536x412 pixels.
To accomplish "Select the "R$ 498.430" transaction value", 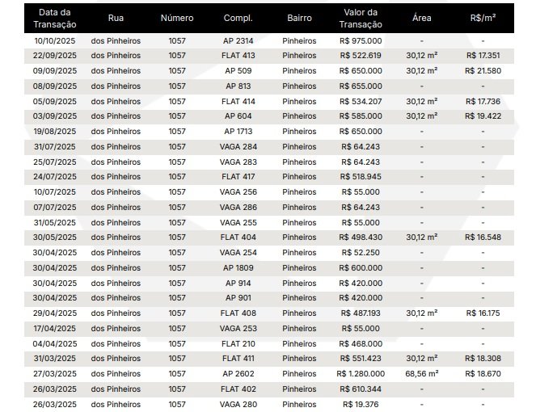I will pyautogui.click(x=360, y=238).
